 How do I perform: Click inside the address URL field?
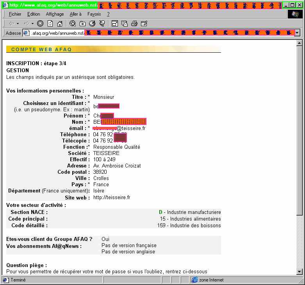(159, 33)
